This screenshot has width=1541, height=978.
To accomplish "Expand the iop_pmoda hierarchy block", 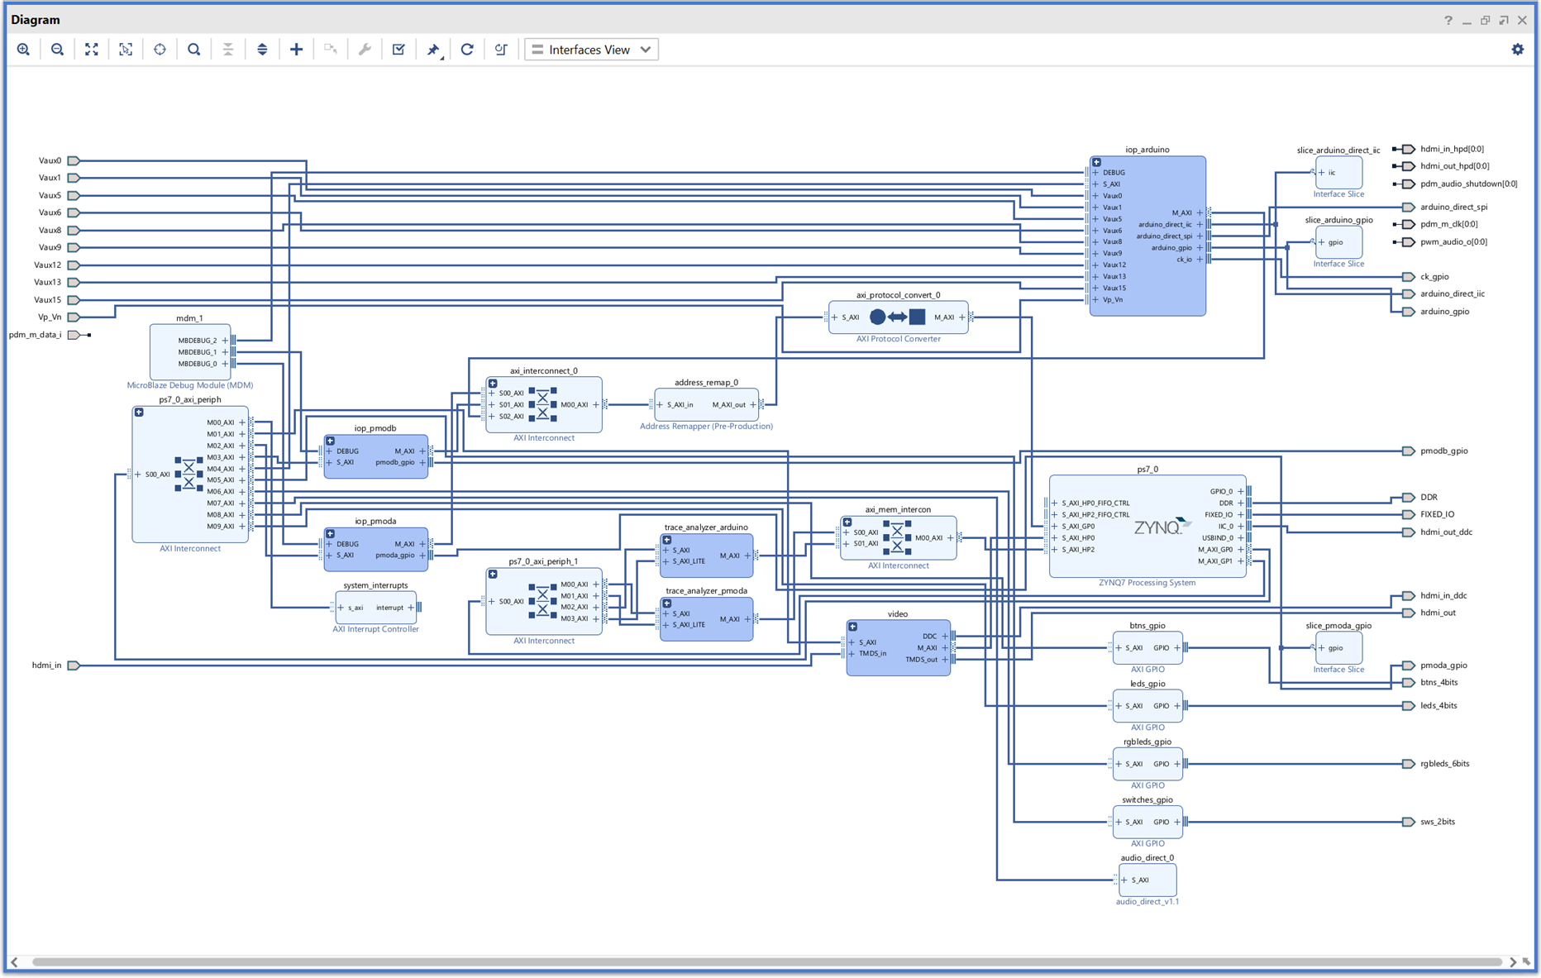I will (x=330, y=533).
